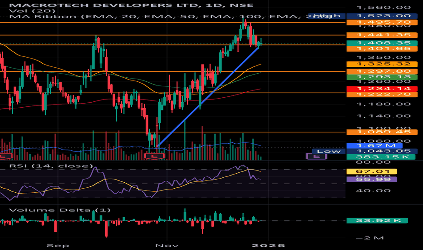Click the 1,560.00 price axis tick
The width and height of the screenshot is (423, 250).
click(384, 8)
